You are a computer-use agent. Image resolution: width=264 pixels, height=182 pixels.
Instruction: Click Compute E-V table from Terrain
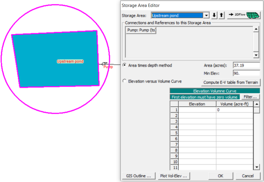click(231, 82)
